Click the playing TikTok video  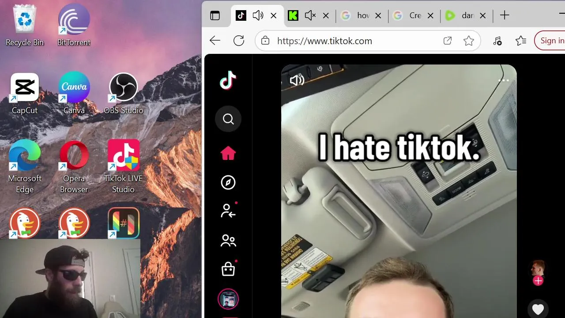pos(399,191)
